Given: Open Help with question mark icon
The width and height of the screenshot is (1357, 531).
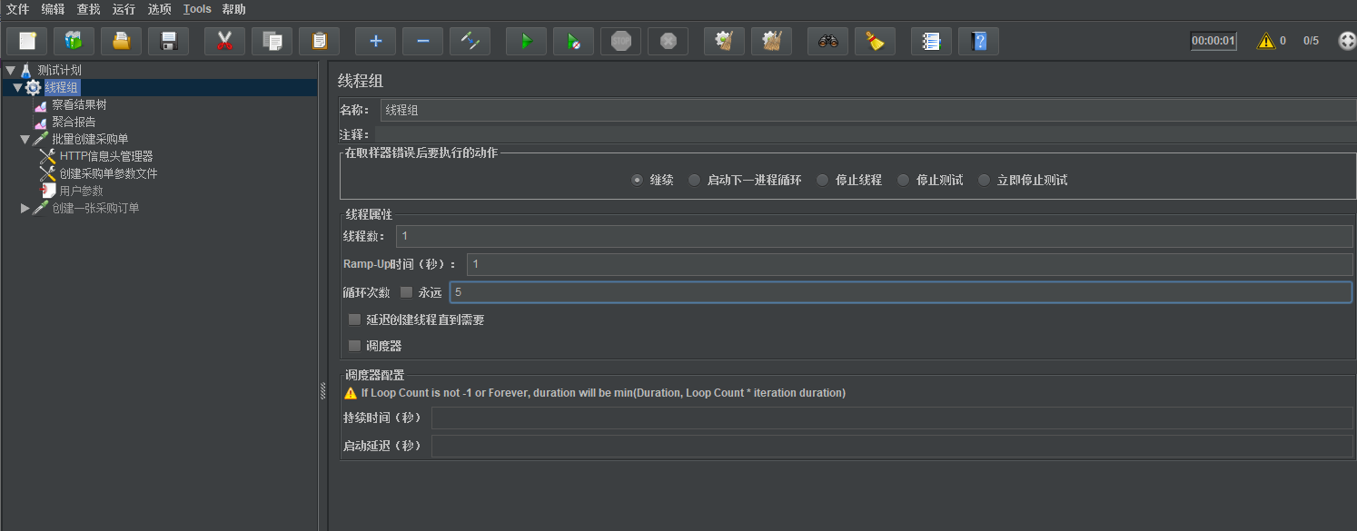Looking at the screenshot, I should click(x=978, y=41).
